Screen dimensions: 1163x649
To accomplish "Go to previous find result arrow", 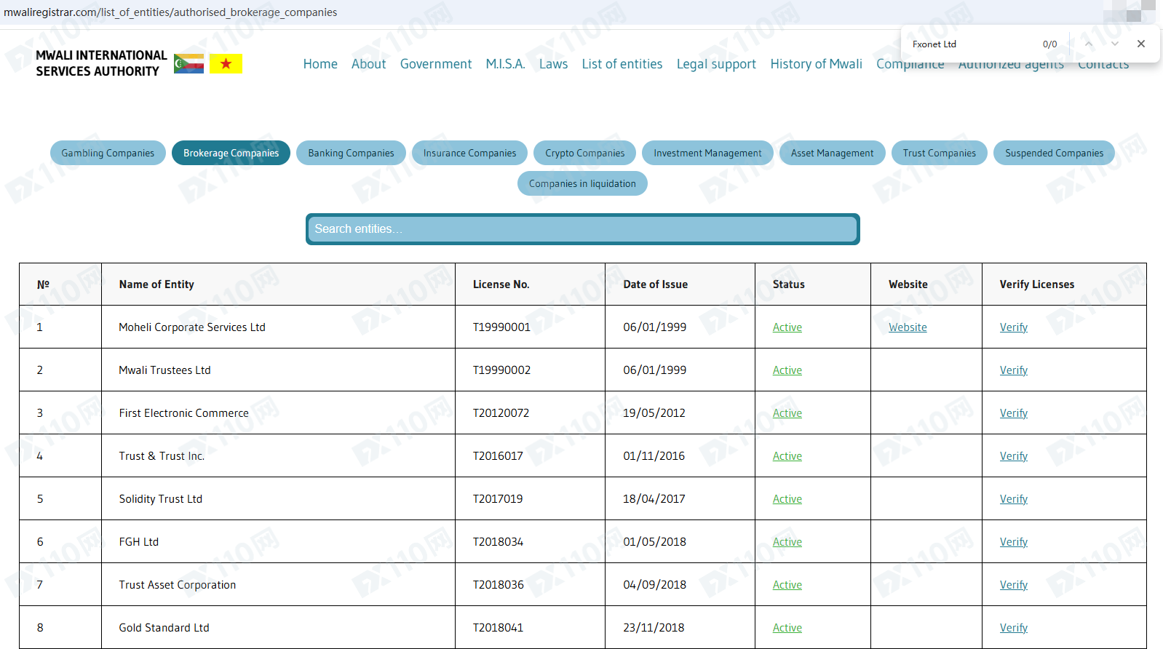I will tap(1089, 44).
